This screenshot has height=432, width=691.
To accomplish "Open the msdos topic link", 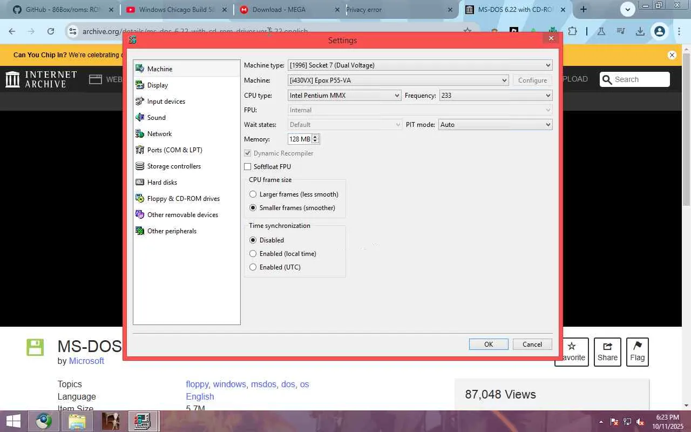I will (x=263, y=384).
